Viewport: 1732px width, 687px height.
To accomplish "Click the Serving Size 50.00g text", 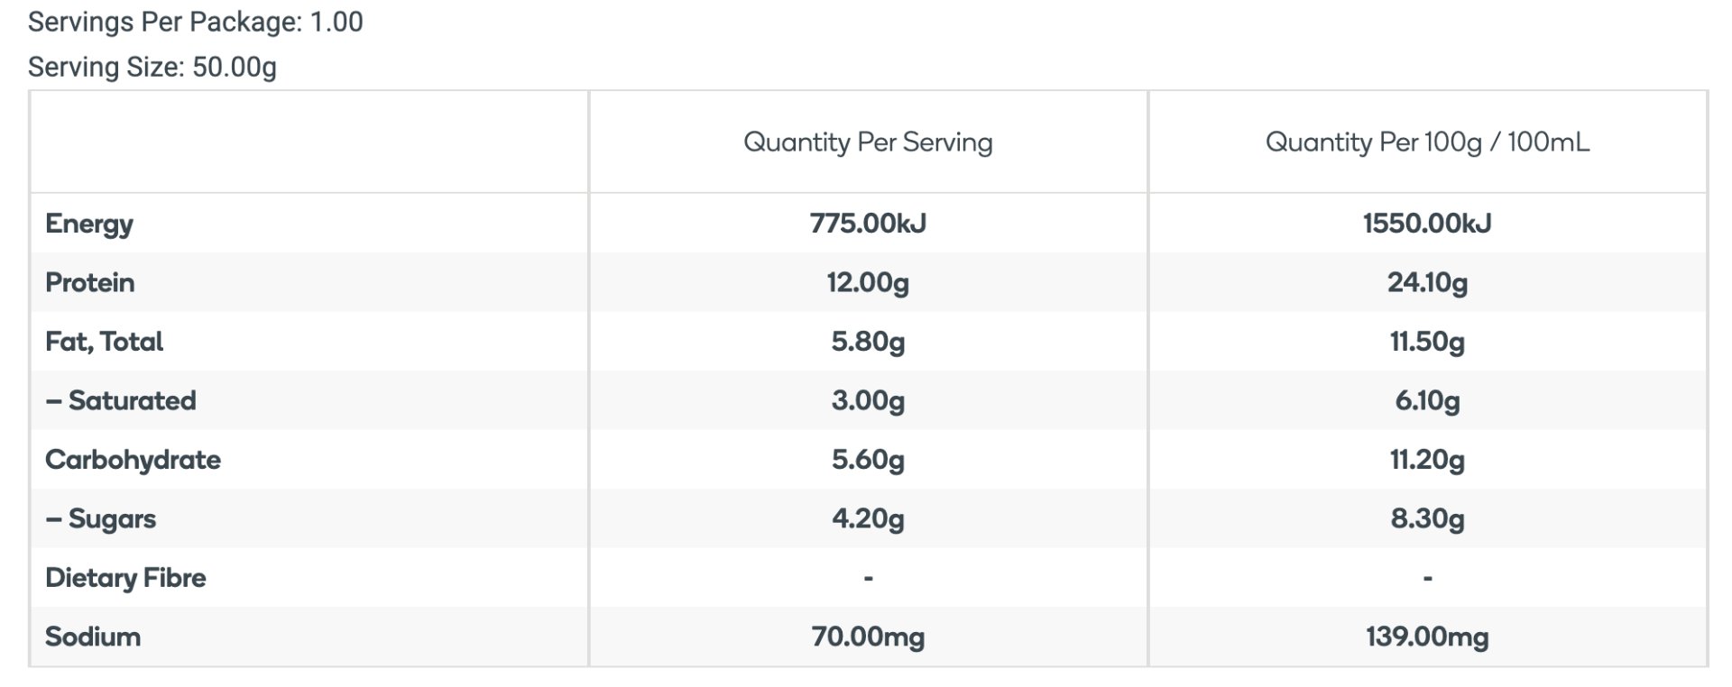I will point(152,67).
